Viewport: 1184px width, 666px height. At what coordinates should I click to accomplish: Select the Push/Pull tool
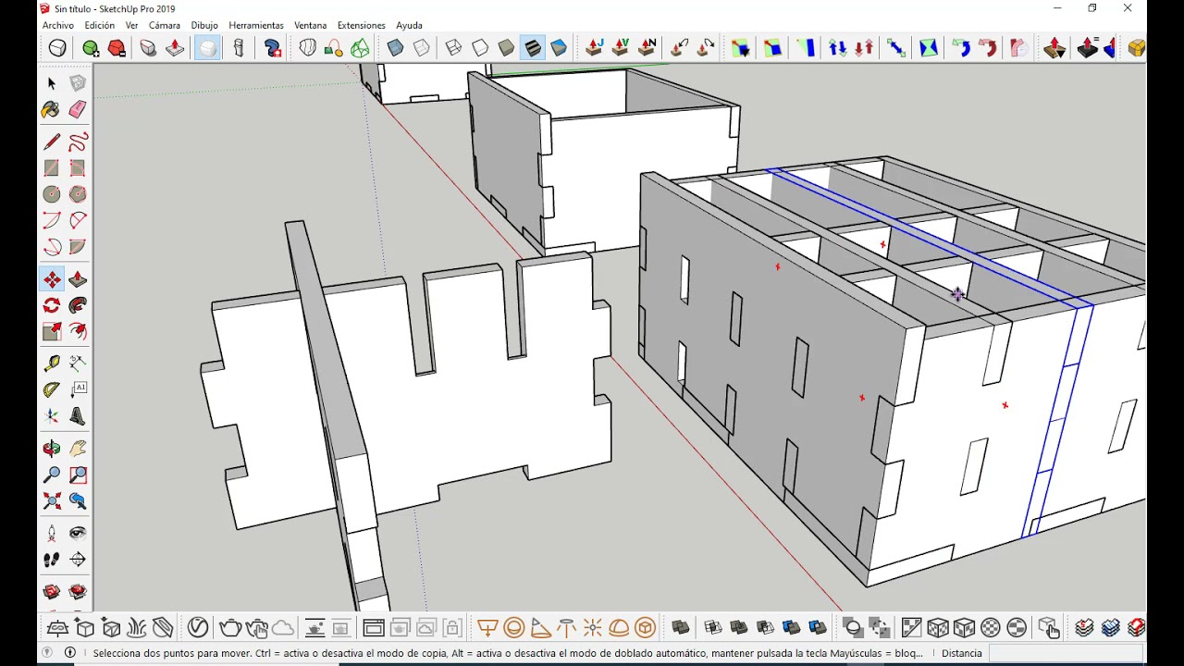point(78,279)
